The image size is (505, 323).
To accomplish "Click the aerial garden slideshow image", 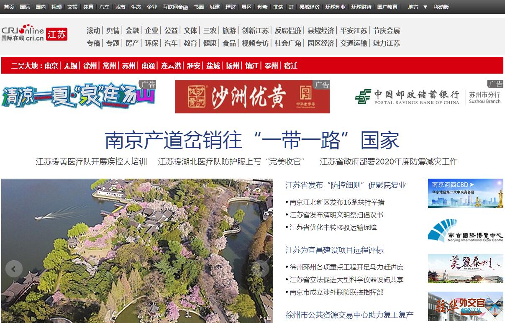I will coord(137,251).
